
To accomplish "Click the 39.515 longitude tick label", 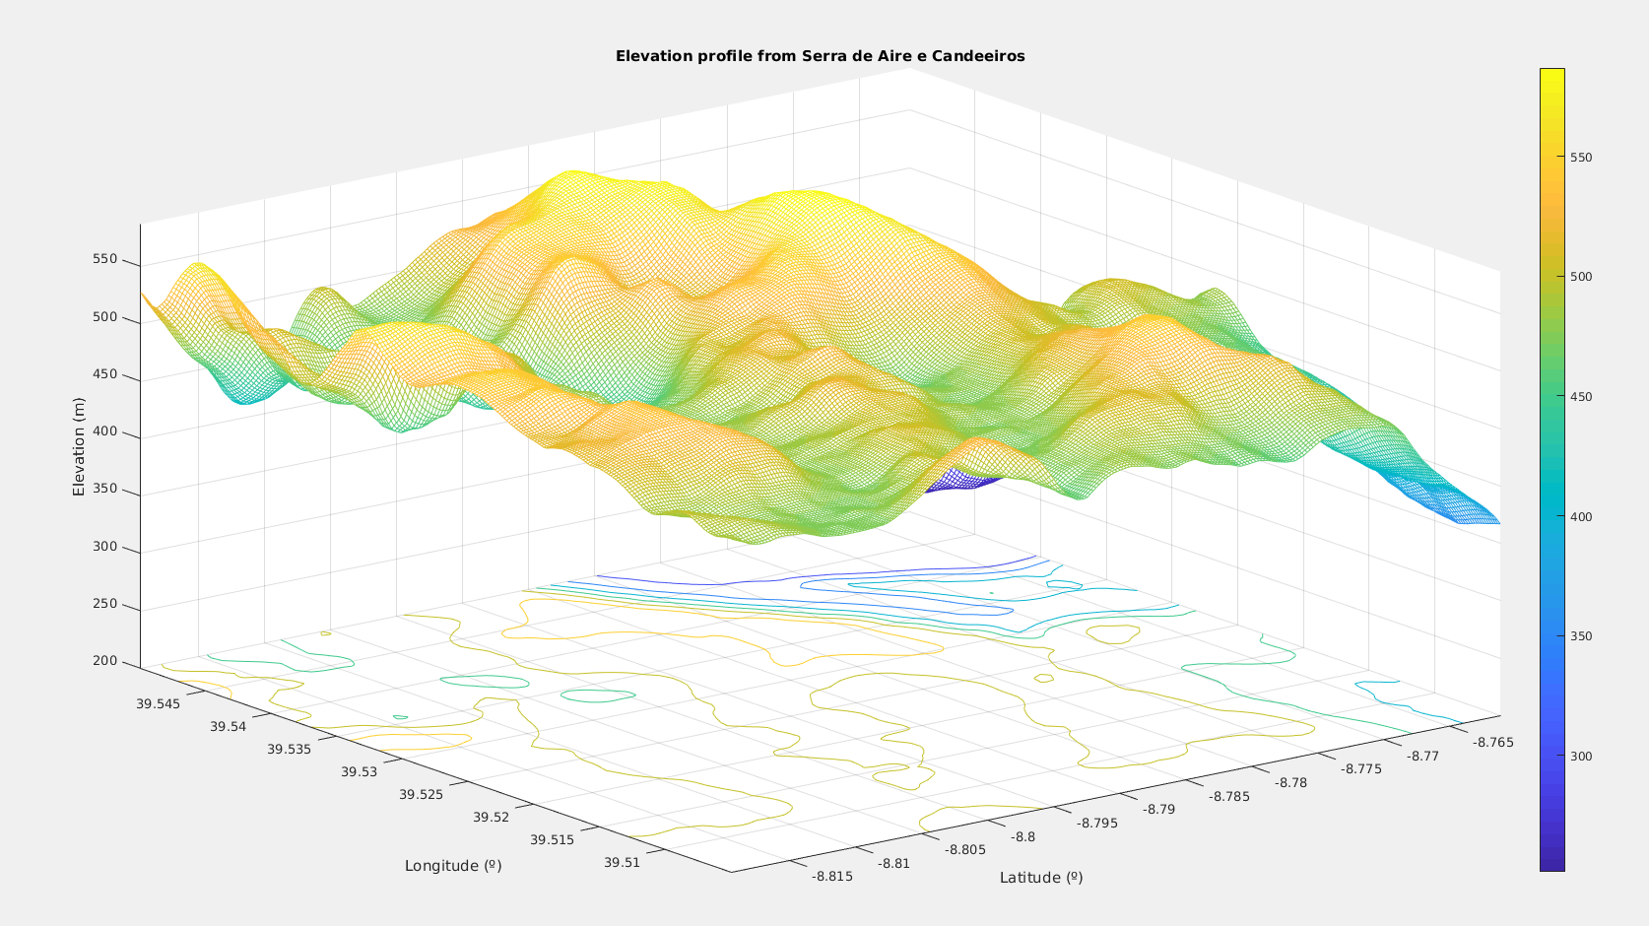I will pos(553,839).
